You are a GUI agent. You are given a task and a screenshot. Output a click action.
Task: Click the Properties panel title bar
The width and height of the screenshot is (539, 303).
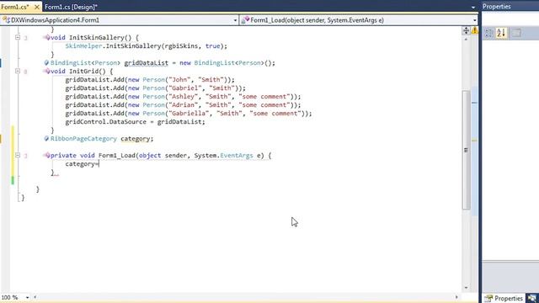(510, 7)
